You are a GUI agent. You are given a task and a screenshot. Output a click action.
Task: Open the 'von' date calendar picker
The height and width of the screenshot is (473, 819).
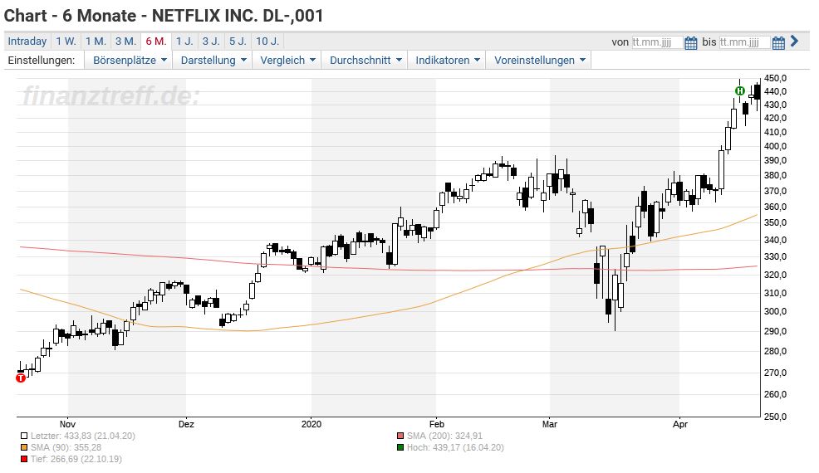tap(690, 43)
